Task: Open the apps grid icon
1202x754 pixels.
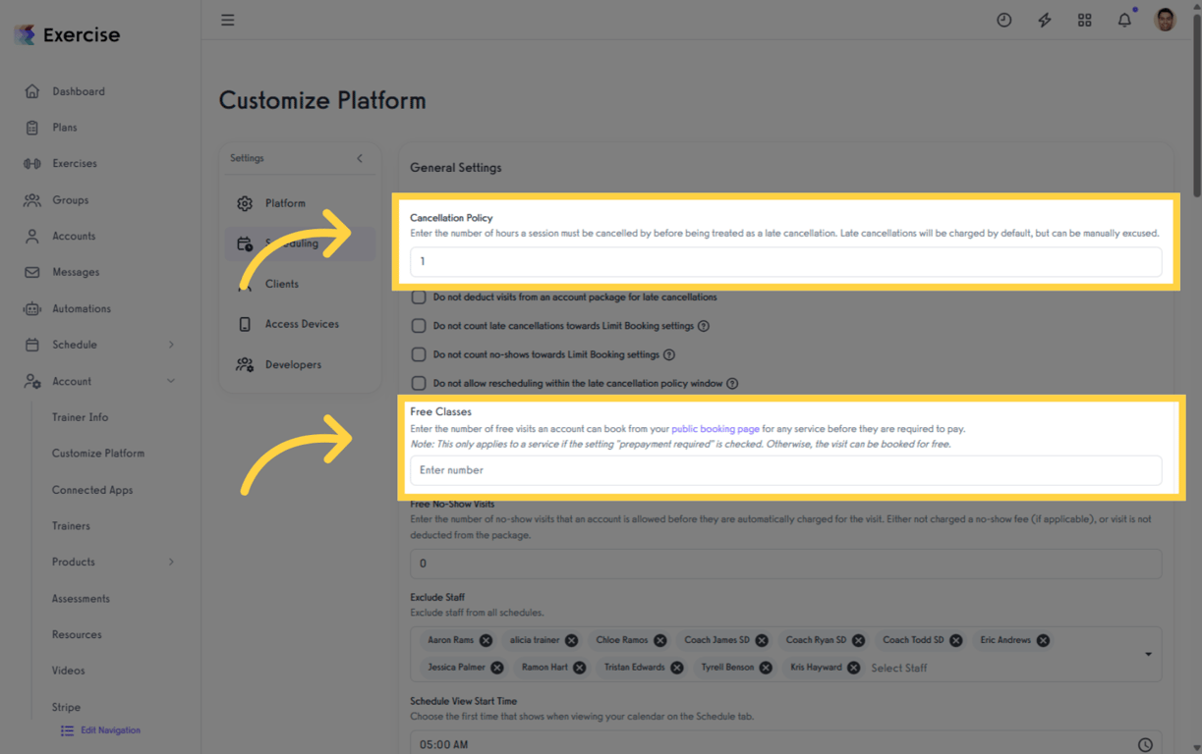Action: [x=1084, y=20]
